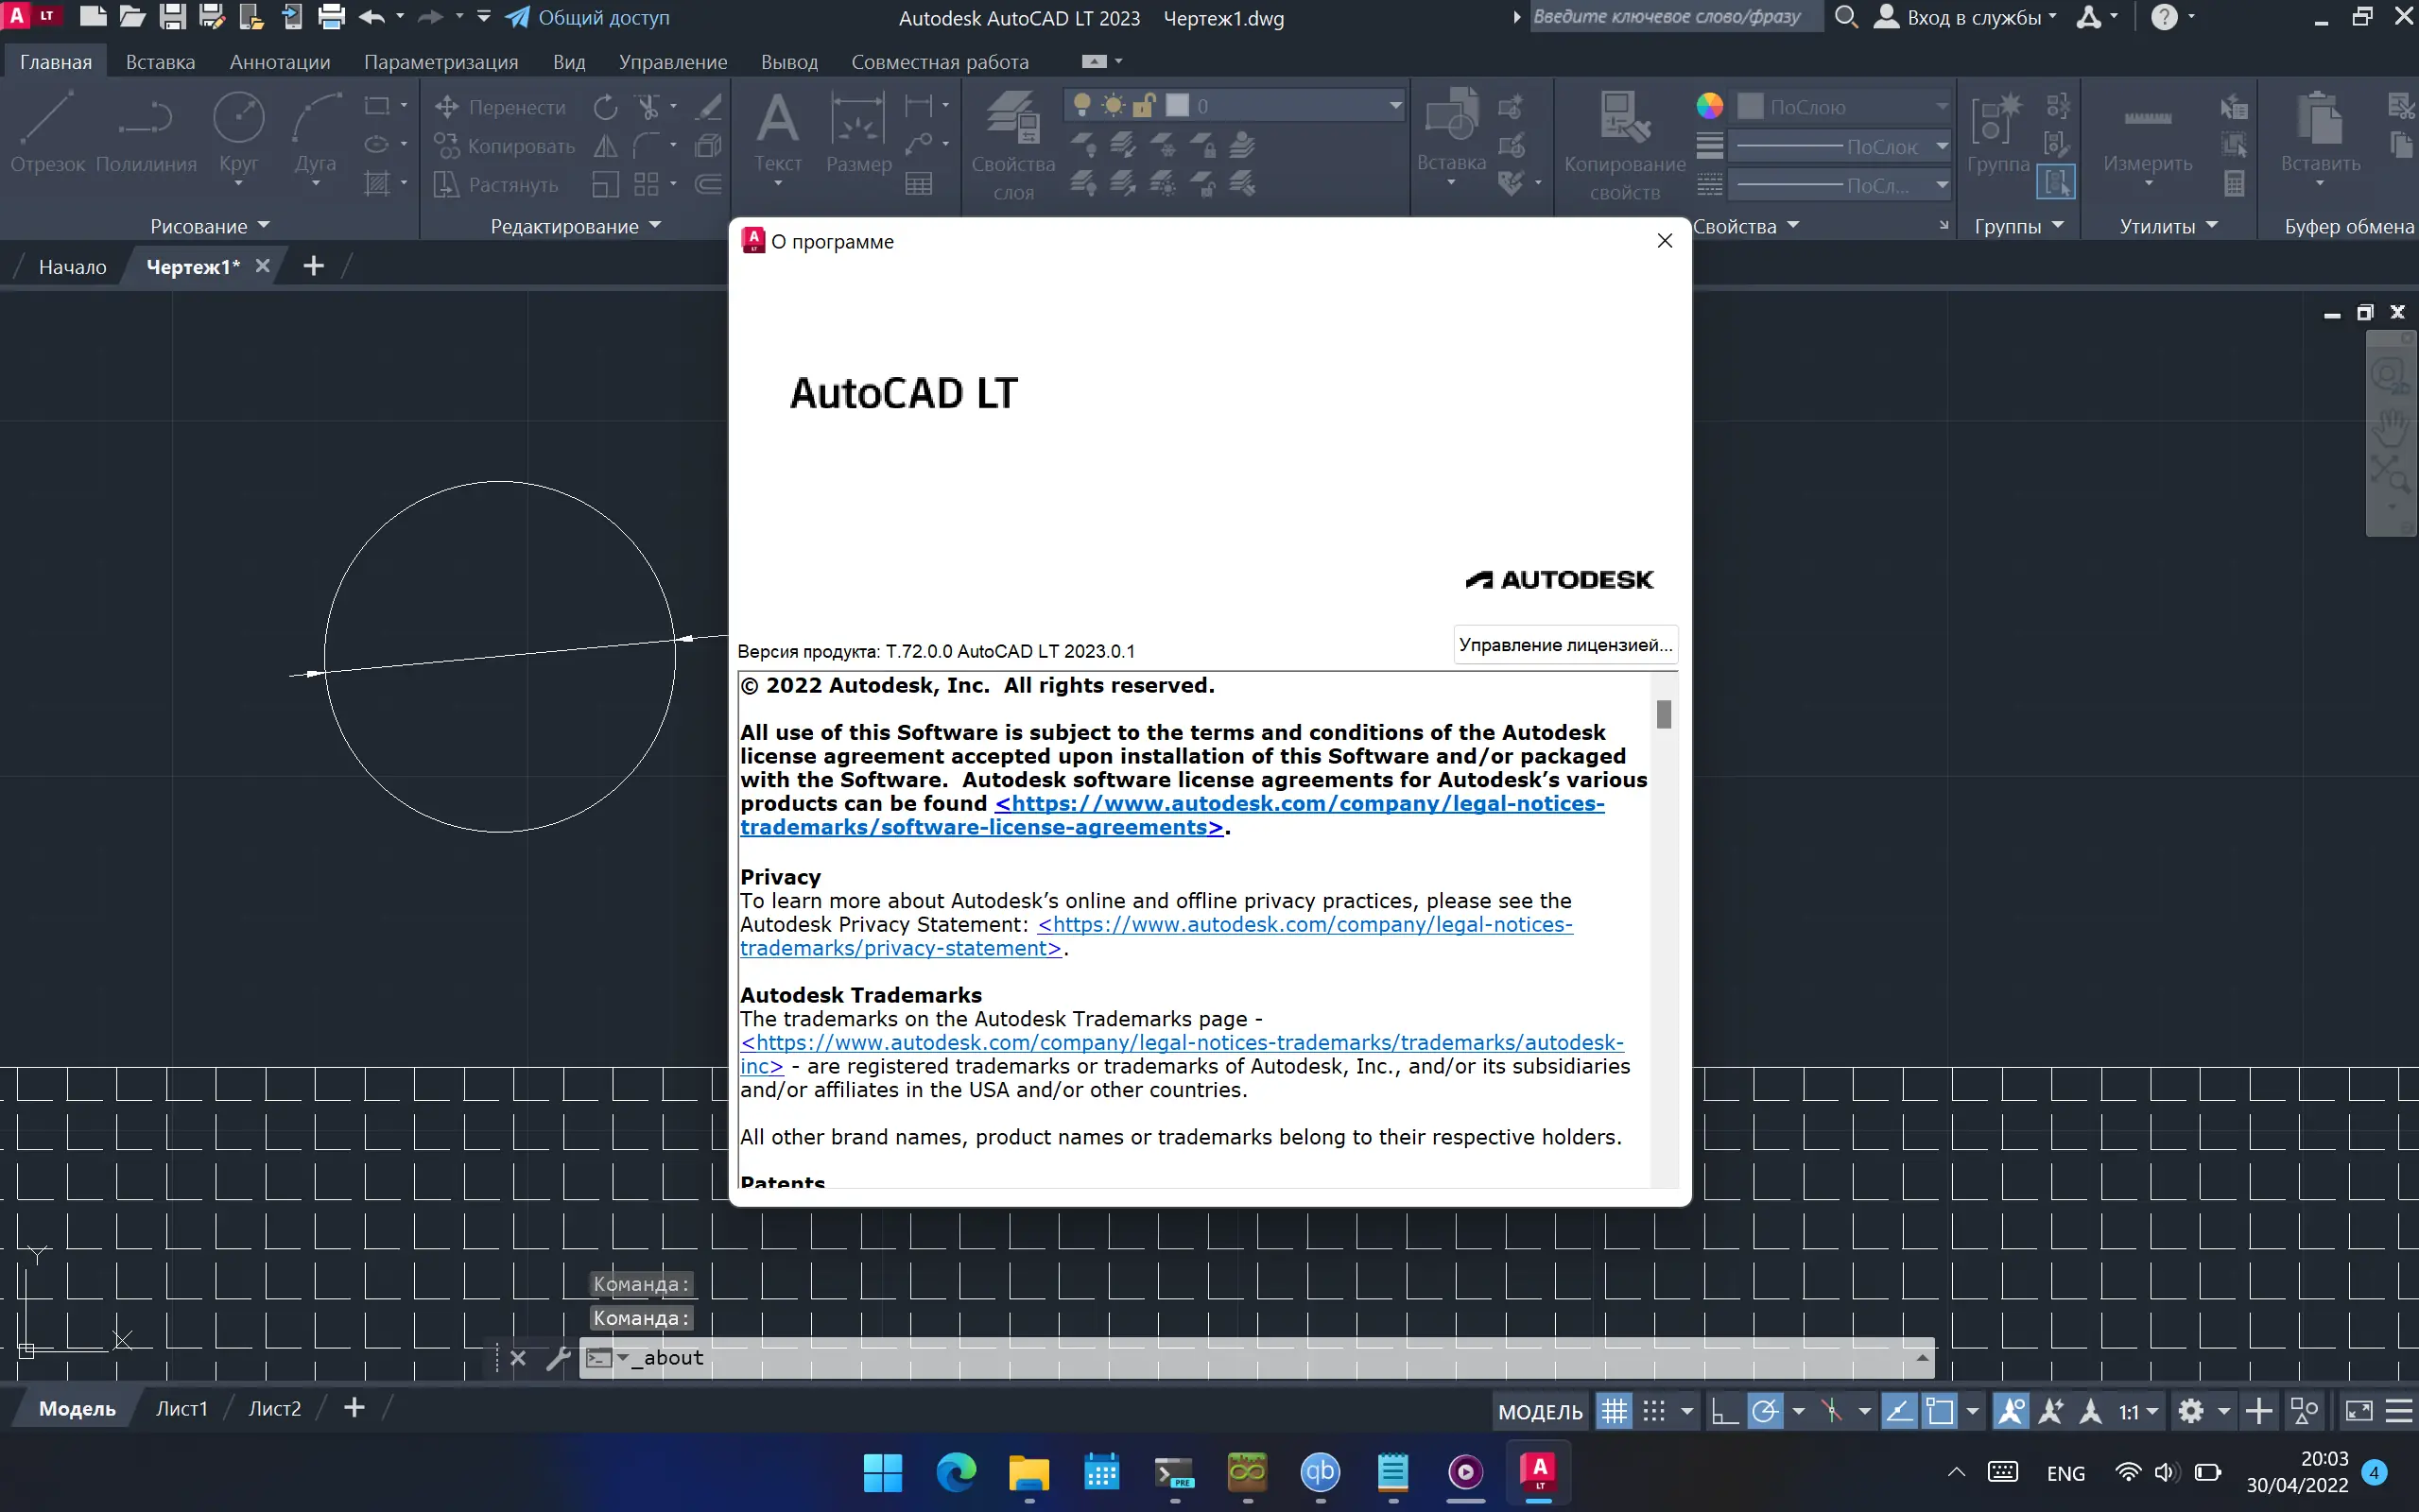Open the annotation scale 1:1 dropdown
2419x1512 pixels.
(2152, 1410)
